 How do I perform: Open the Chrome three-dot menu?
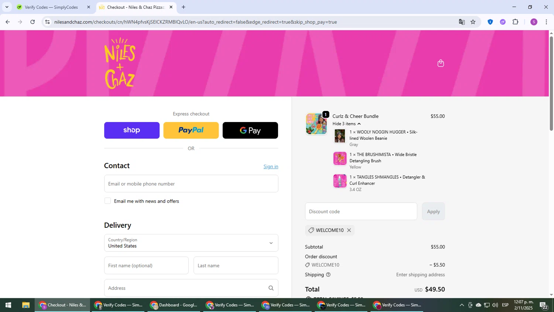(546, 22)
